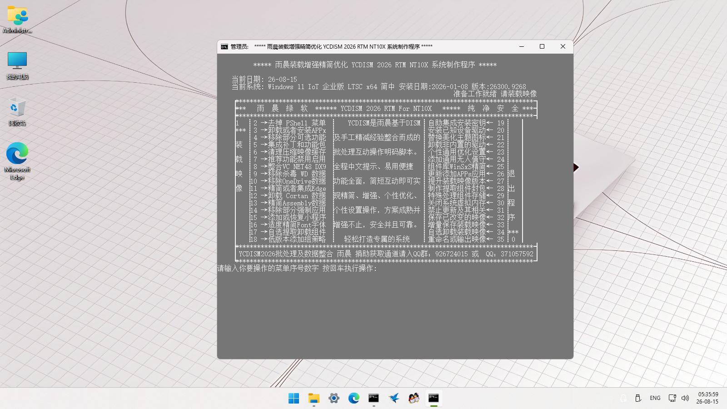This screenshot has width=727, height=409.
Task: Click menu line '18 →低版本添加组策略'
Action: click(288, 239)
